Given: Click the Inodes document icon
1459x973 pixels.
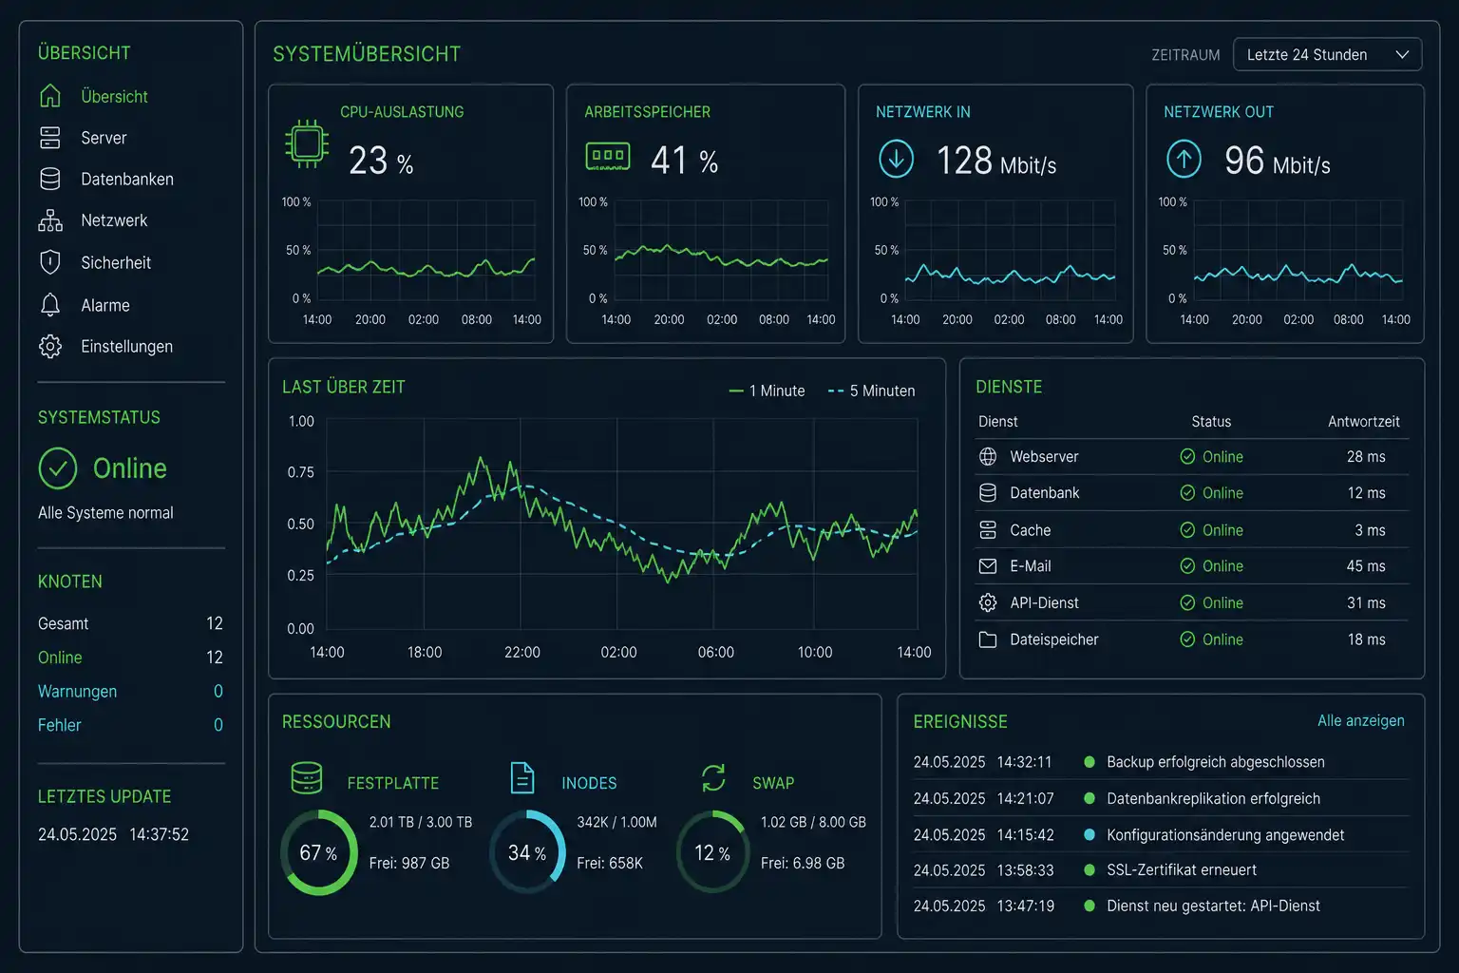Looking at the screenshot, I should (522, 777).
